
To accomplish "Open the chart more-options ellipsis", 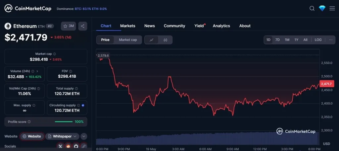I will [x=331, y=40].
